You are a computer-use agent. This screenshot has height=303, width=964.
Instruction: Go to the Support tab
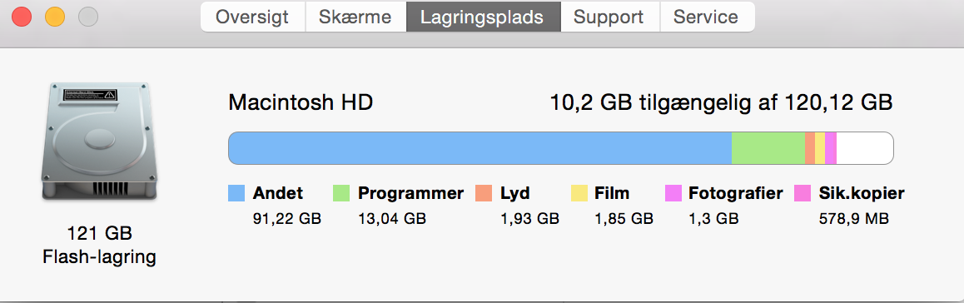[x=610, y=17]
